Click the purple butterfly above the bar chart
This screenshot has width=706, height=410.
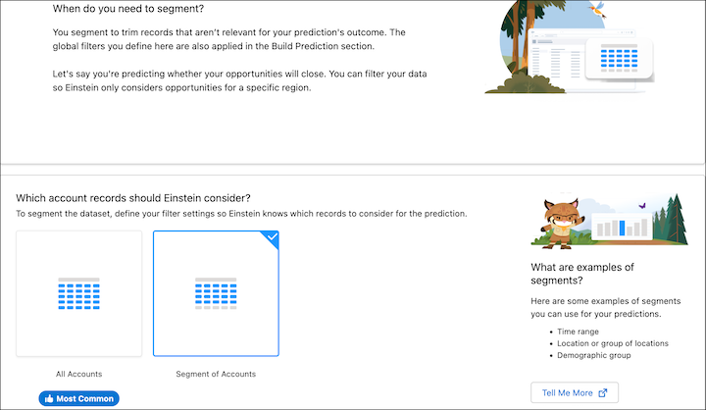coord(641,206)
